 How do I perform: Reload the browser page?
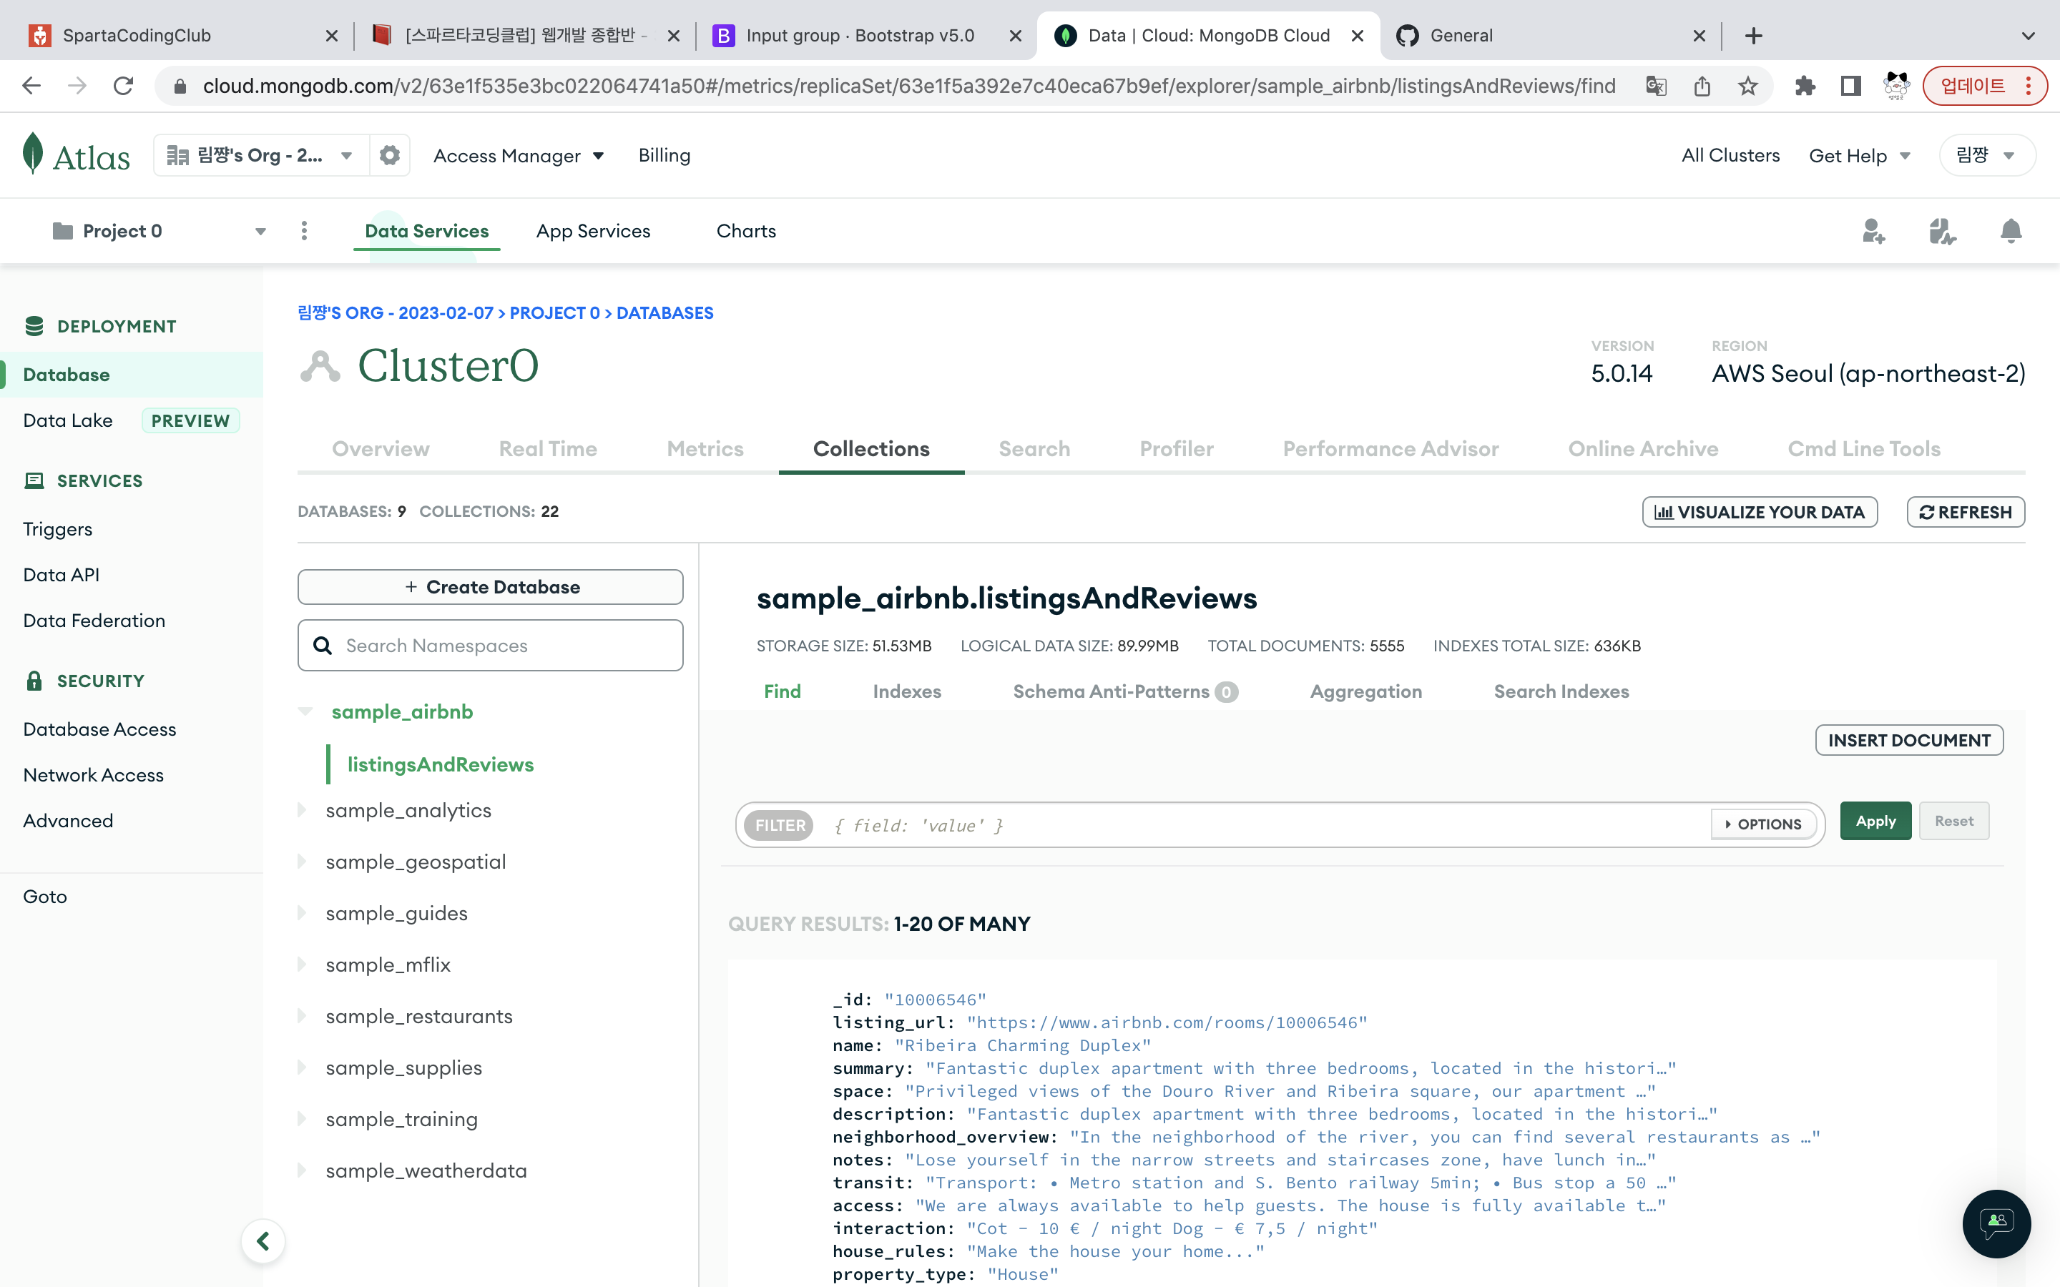[x=124, y=86]
